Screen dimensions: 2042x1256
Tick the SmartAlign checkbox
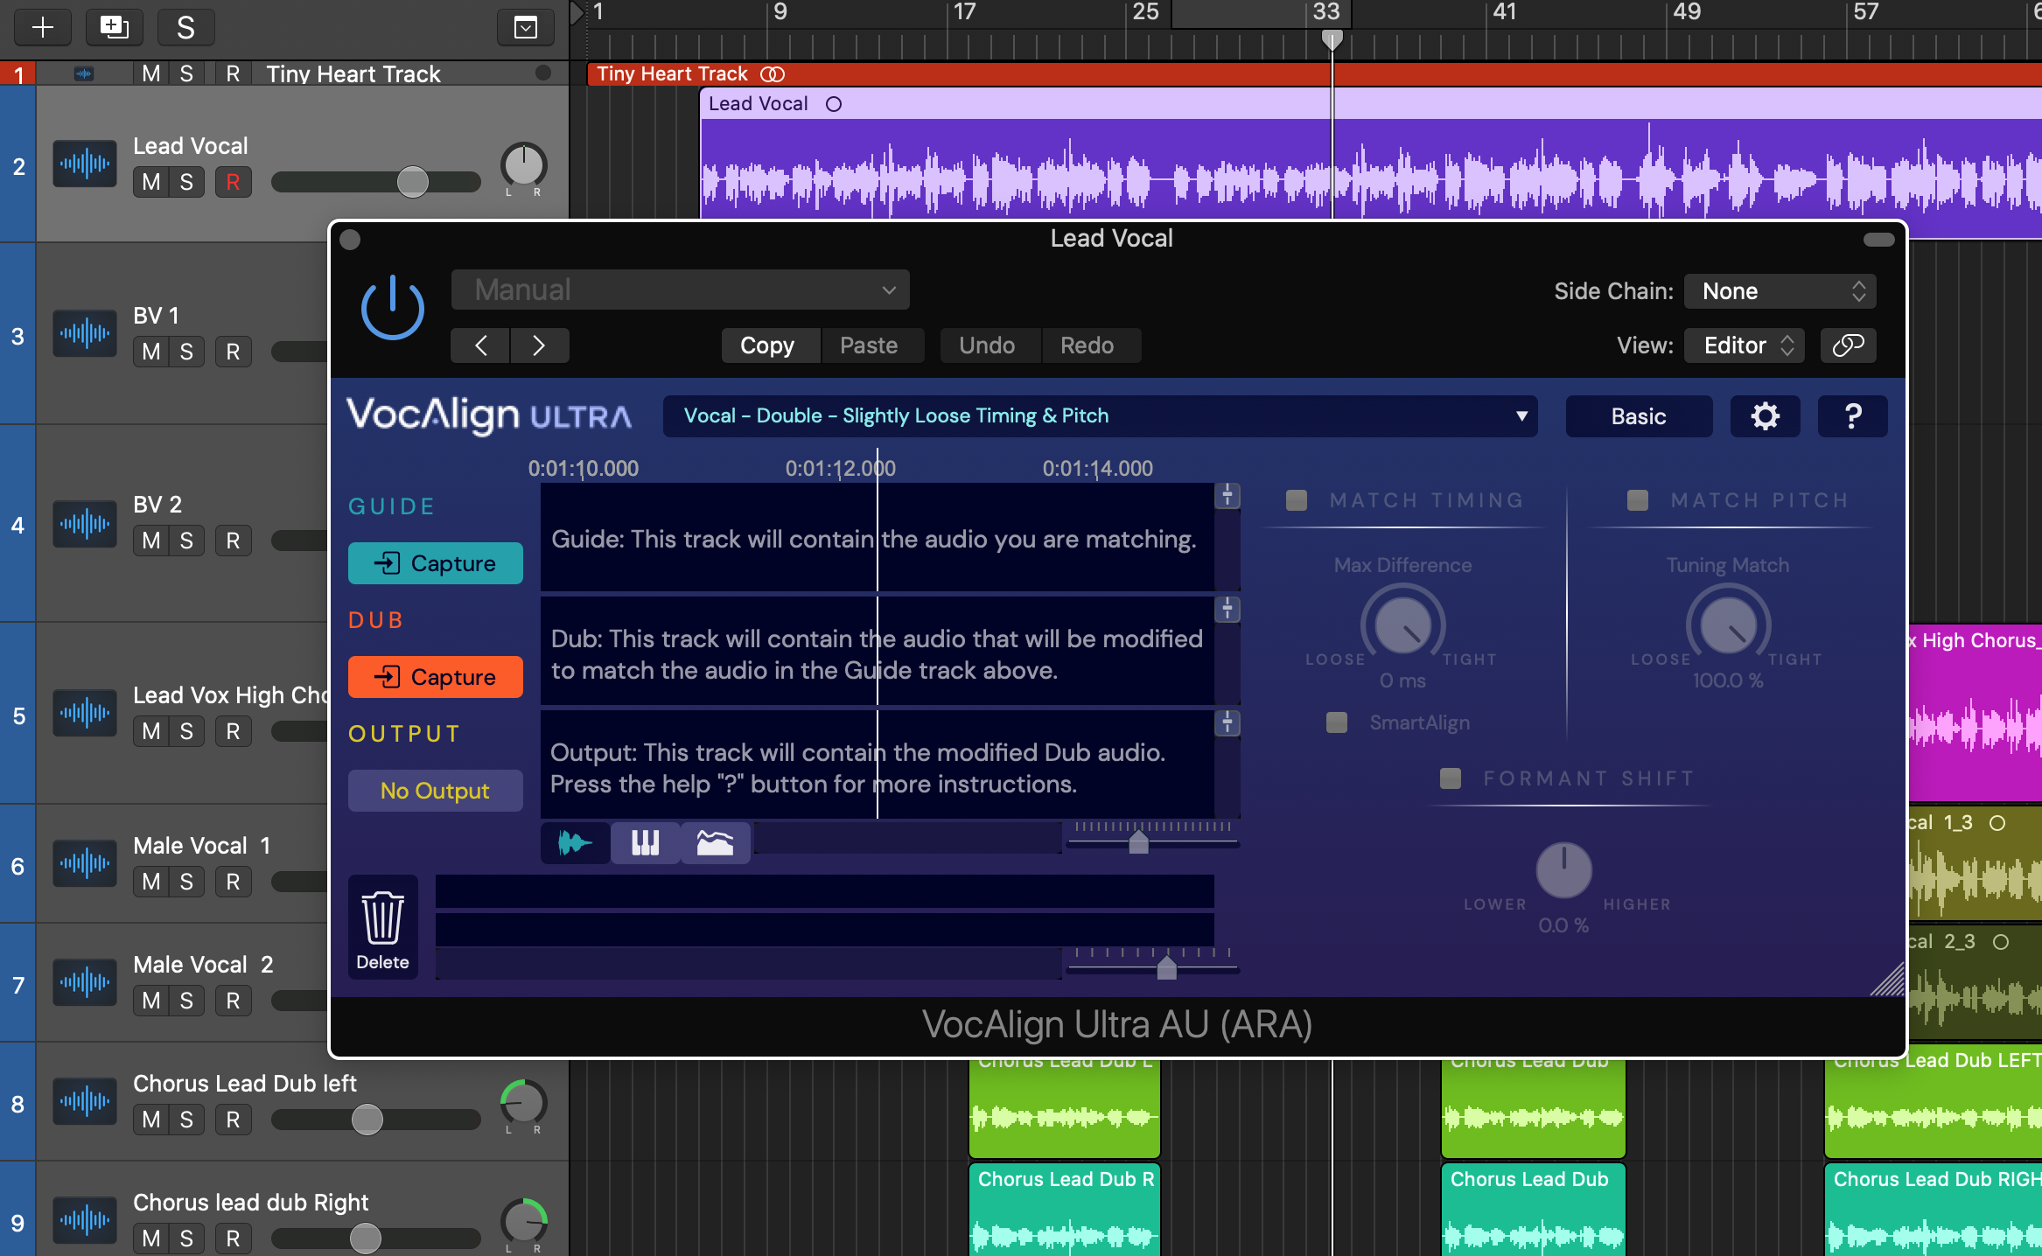[1336, 722]
